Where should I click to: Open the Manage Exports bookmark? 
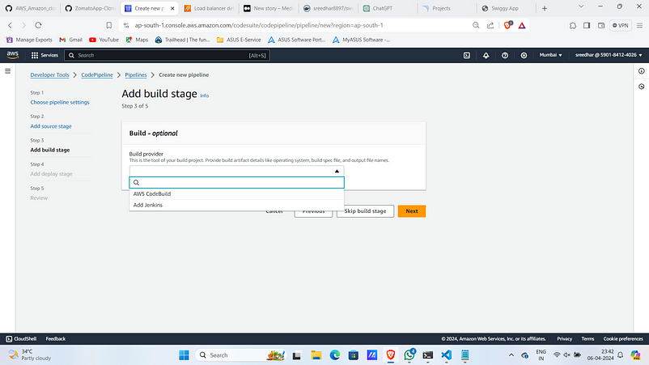29,40
